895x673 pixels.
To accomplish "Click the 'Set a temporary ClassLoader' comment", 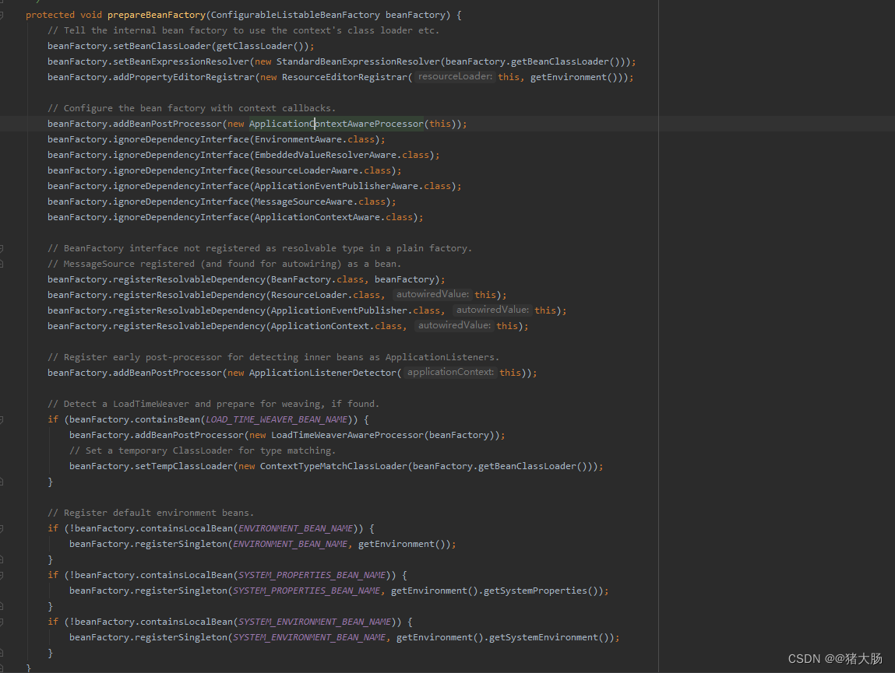I will [203, 450].
